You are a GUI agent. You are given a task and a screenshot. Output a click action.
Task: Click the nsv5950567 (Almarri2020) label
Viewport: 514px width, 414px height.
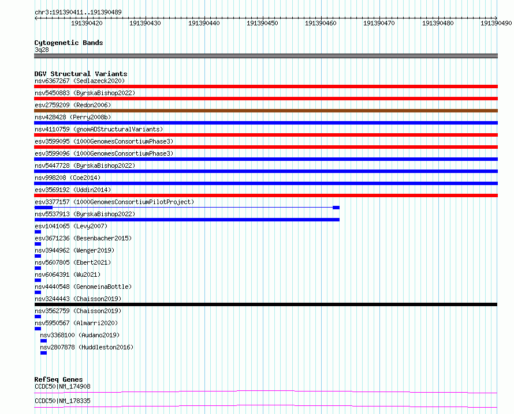pyautogui.click(x=76, y=323)
